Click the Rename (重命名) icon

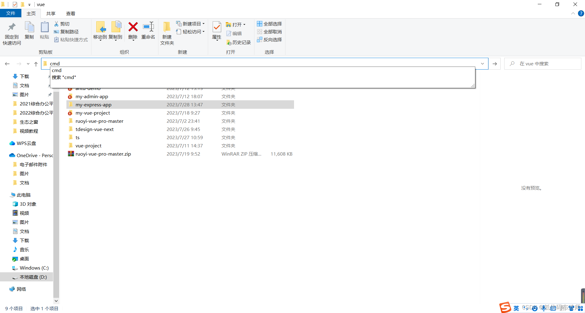pyautogui.click(x=148, y=27)
